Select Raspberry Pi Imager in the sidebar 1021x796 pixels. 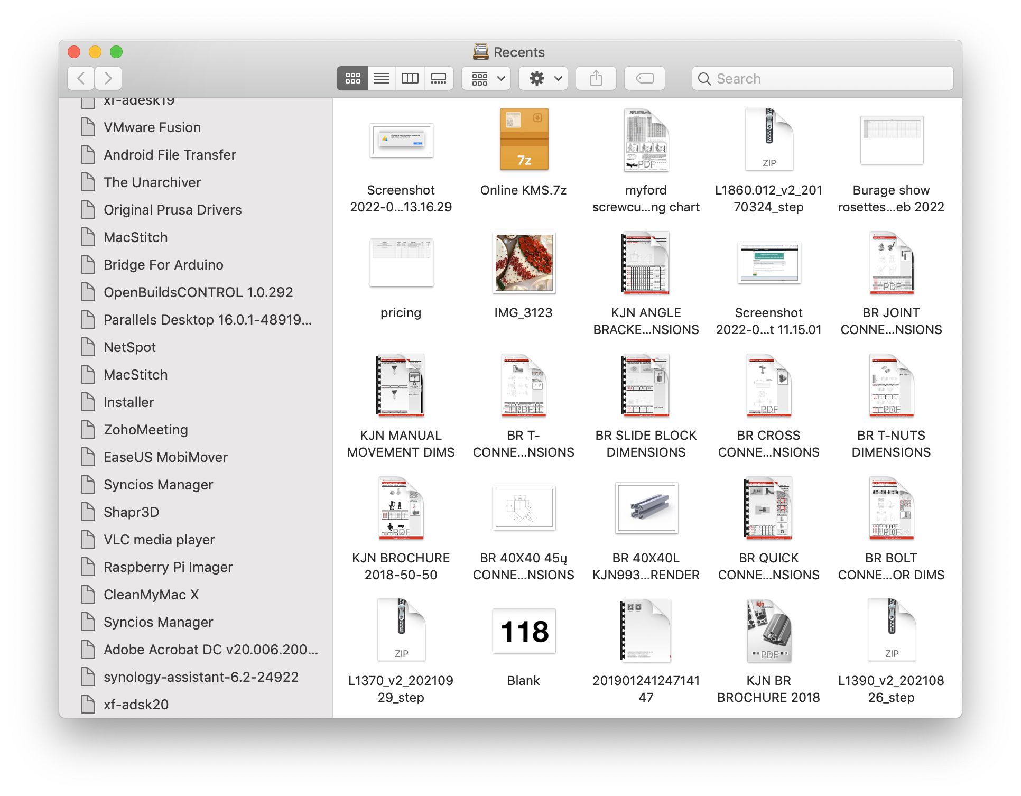click(x=168, y=567)
